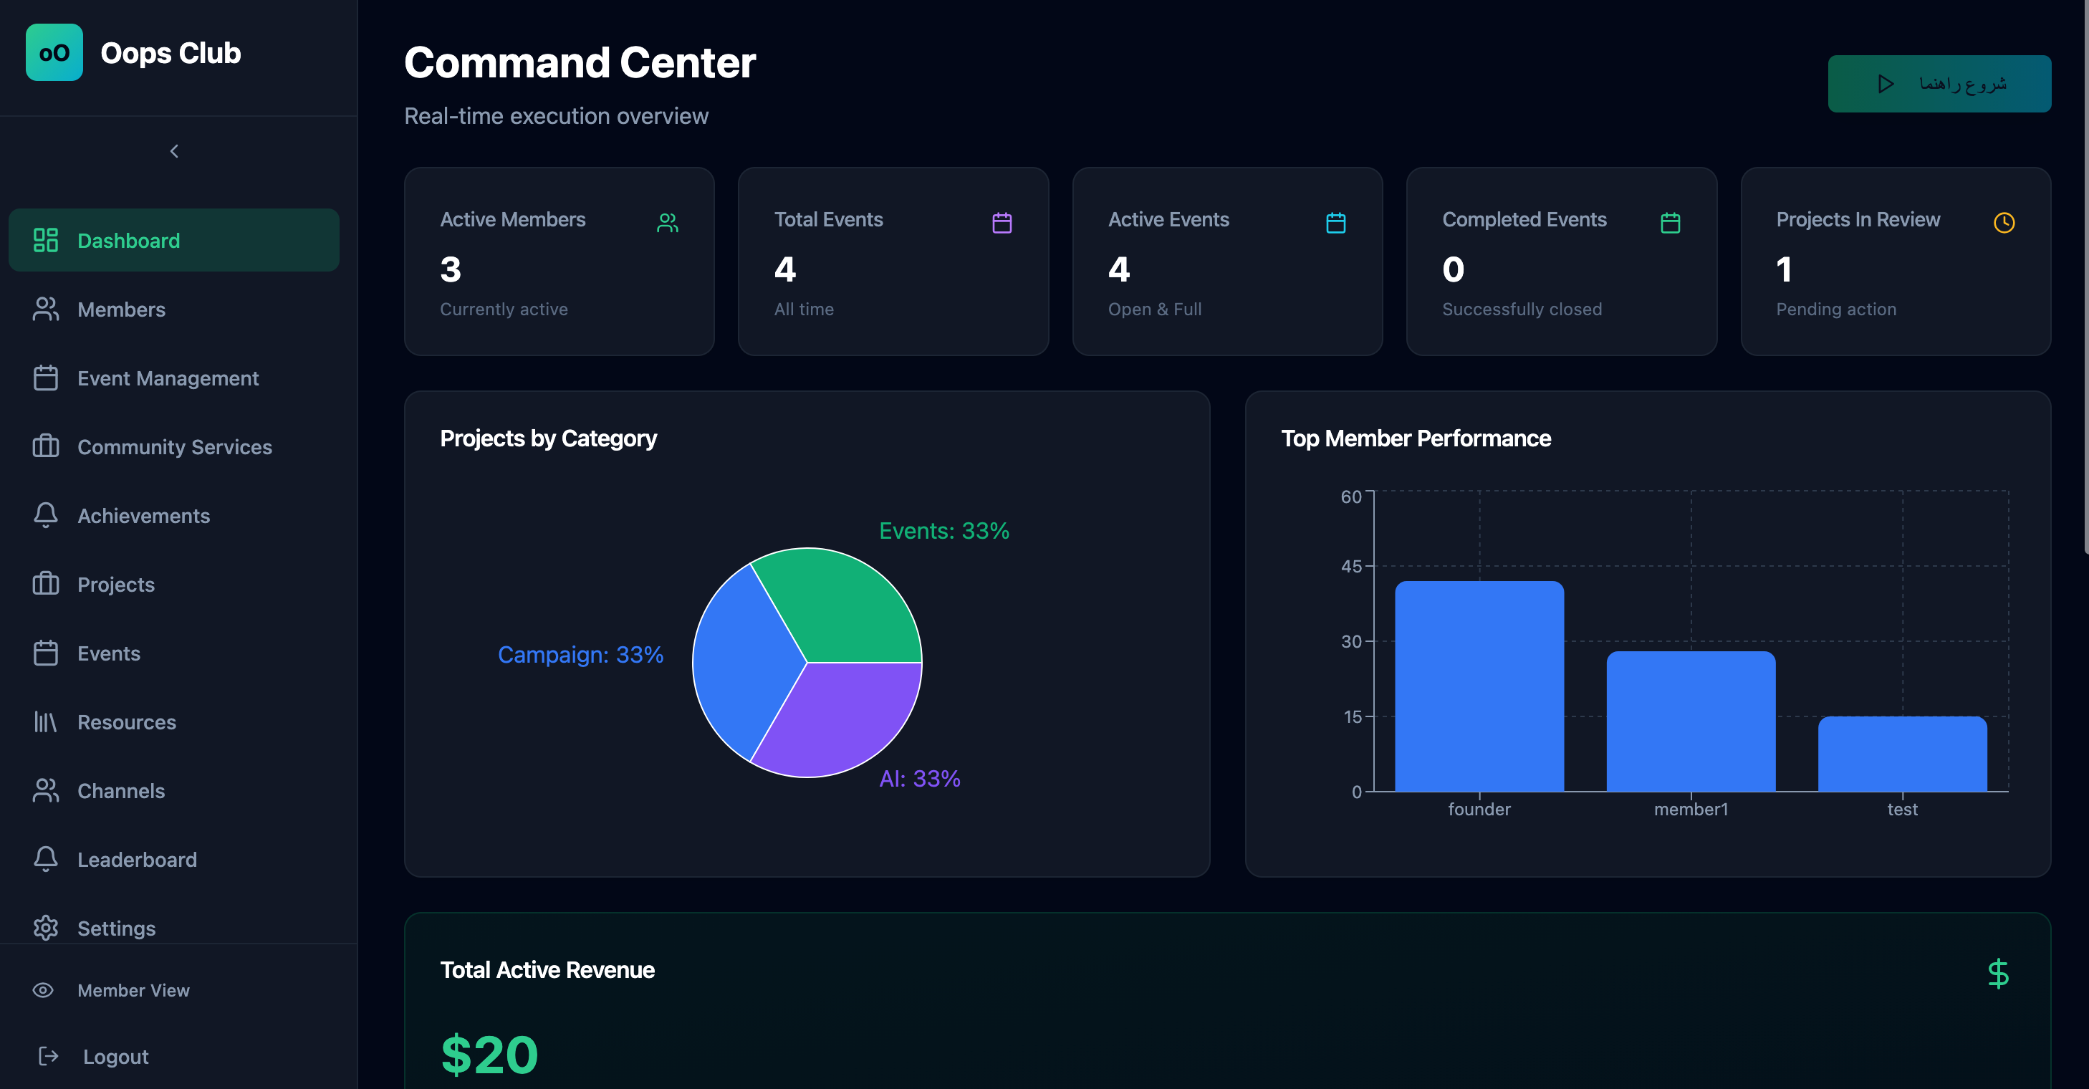Image resolution: width=2089 pixels, height=1089 pixels.
Task: Click the member1 bar in chart
Action: pos(1691,721)
